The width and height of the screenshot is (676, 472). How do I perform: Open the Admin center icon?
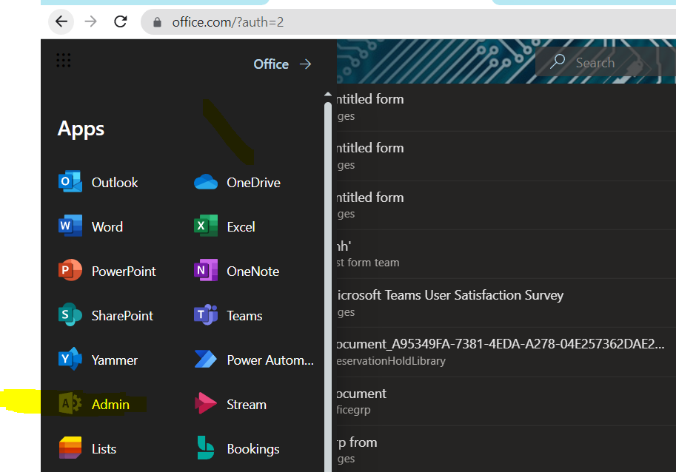pos(70,403)
